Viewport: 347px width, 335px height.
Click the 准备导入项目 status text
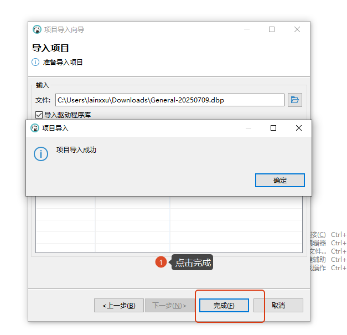[63, 62]
